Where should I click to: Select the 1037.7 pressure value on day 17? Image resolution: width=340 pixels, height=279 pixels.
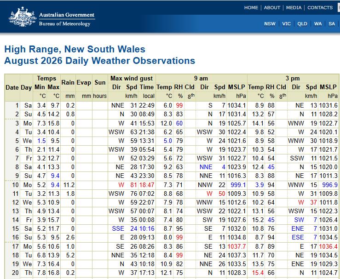click(x=236, y=246)
